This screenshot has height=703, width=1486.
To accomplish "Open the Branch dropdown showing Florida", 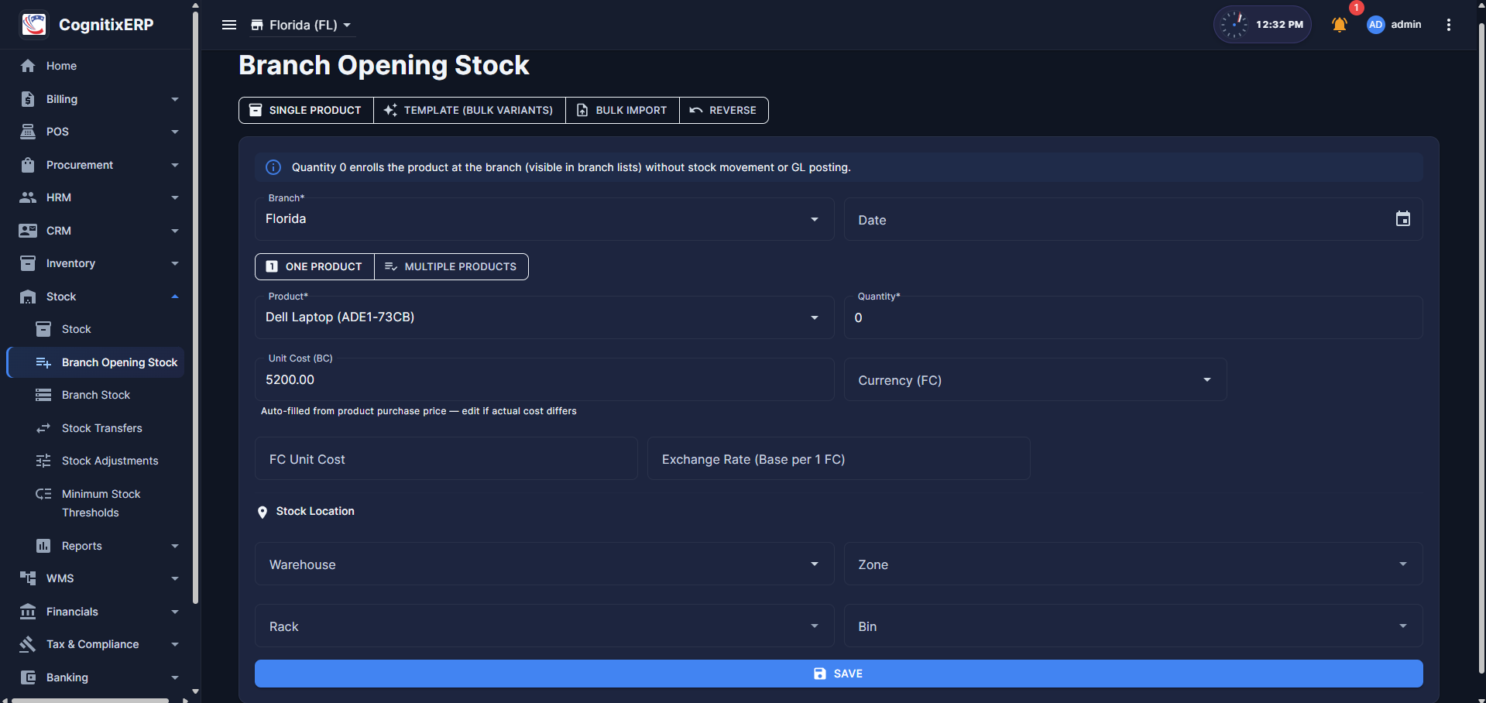I will point(544,219).
